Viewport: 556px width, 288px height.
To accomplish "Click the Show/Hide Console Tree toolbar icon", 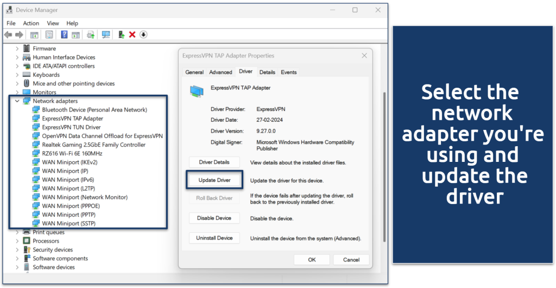I will [x=34, y=35].
